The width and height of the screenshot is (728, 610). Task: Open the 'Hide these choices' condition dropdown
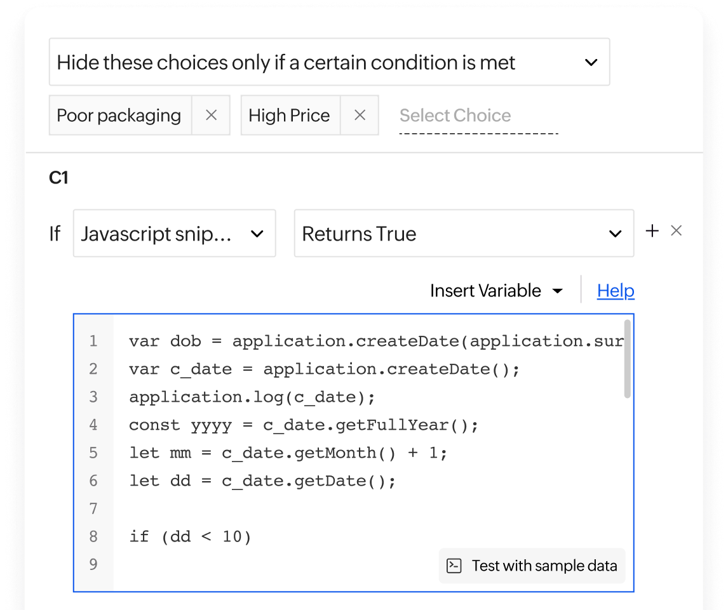point(329,62)
